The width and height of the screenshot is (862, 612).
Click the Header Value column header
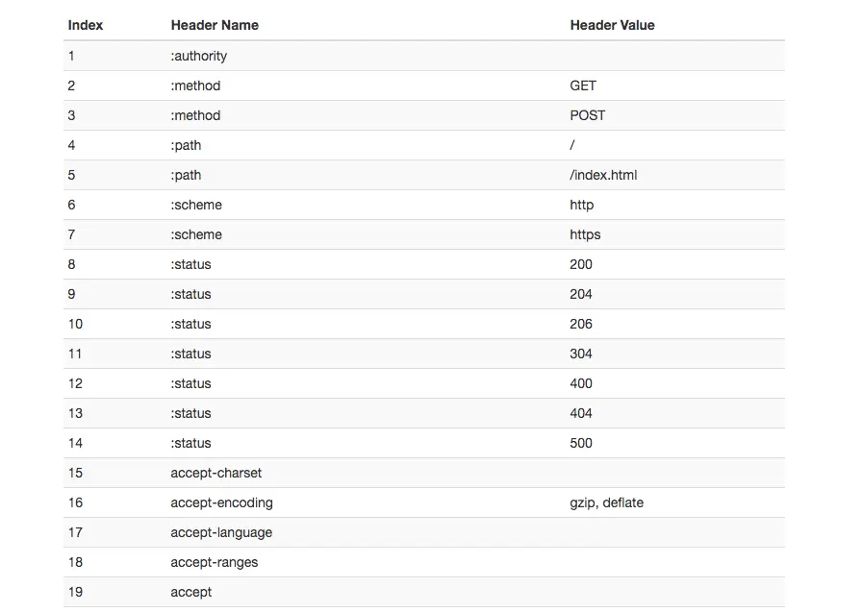(612, 25)
